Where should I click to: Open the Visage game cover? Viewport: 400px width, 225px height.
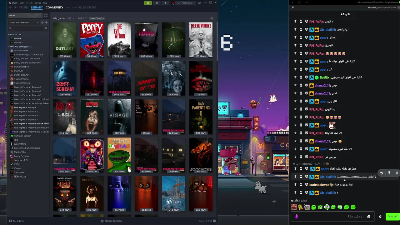[119, 117]
